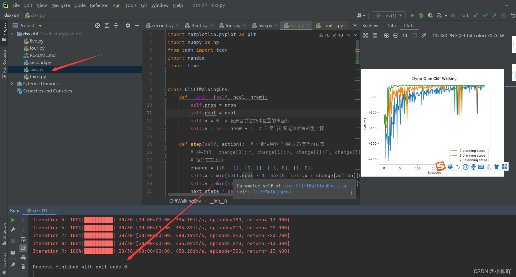Switch to SciView Data tab
The height and width of the screenshot is (277, 516).
click(391, 25)
